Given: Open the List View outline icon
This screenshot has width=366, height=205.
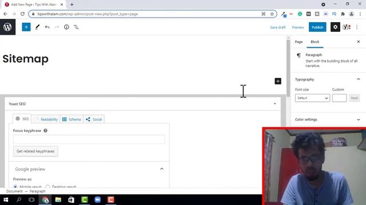Looking at the screenshot, I should pos(76,27).
